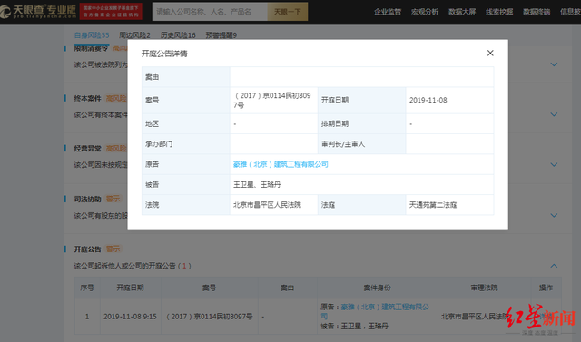The height and width of the screenshot is (342, 581).
Task: Click the 天眼查 logo icon
Action: click(x=5, y=12)
